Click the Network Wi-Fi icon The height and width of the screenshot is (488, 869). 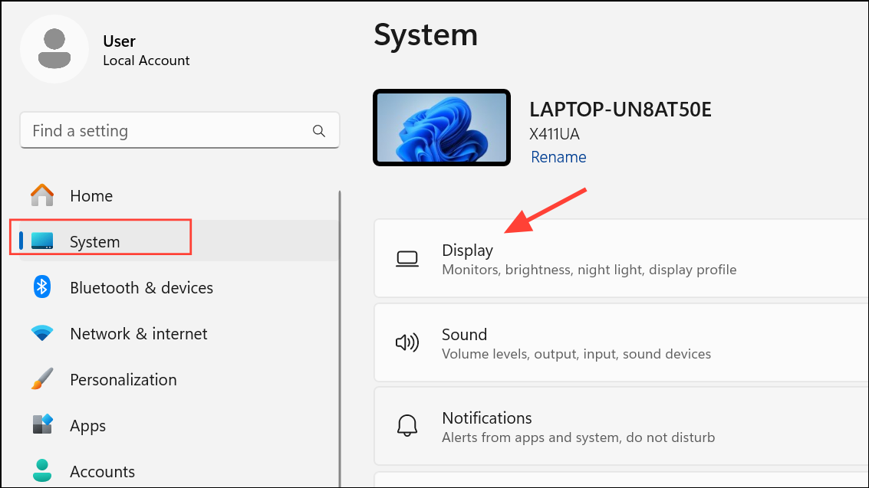(42, 333)
